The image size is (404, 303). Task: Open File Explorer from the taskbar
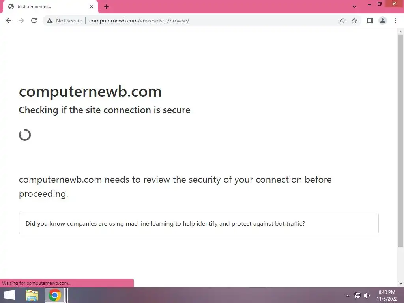click(32, 295)
